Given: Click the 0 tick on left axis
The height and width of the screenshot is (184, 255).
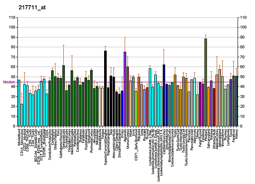Looking at the screenshot, I should click(14, 126).
